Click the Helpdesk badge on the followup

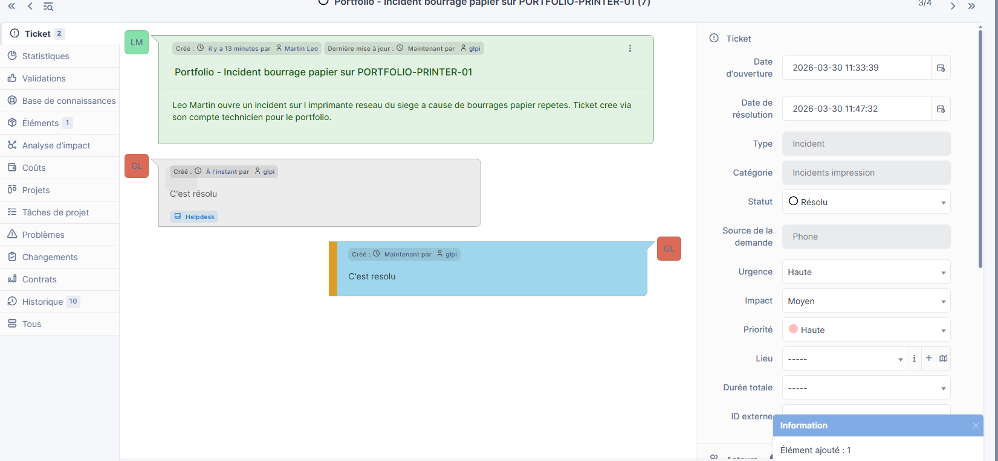[194, 217]
